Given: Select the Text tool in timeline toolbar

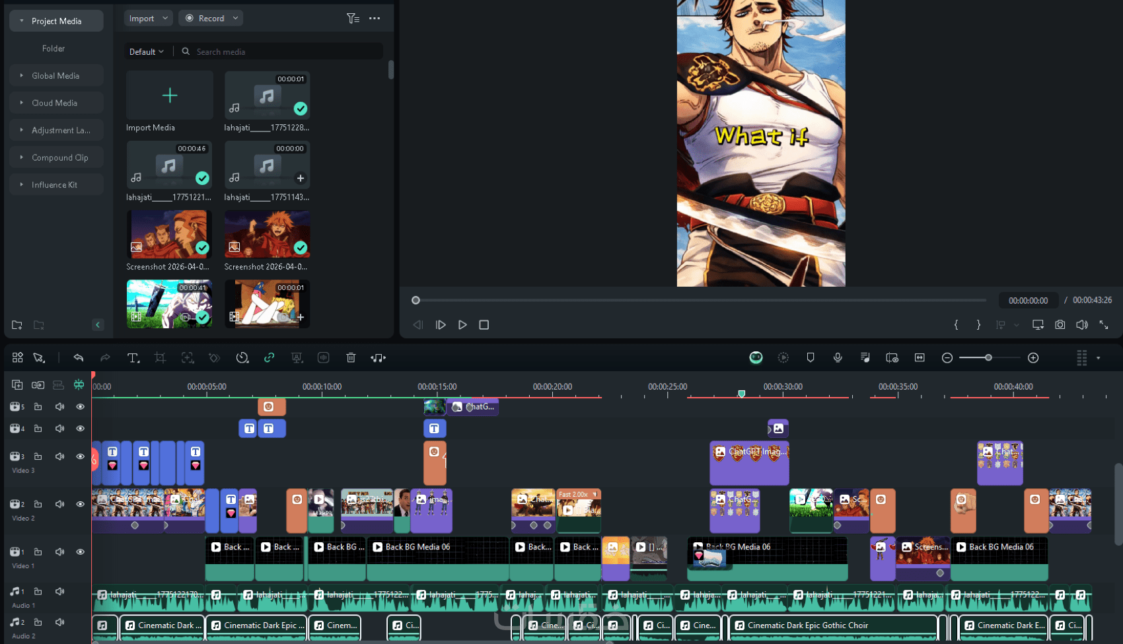Looking at the screenshot, I should coord(133,358).
